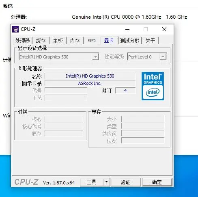Click the 供应商 memory vendor field
This screenshot has width=198, height=197.
tap(143, 134)
